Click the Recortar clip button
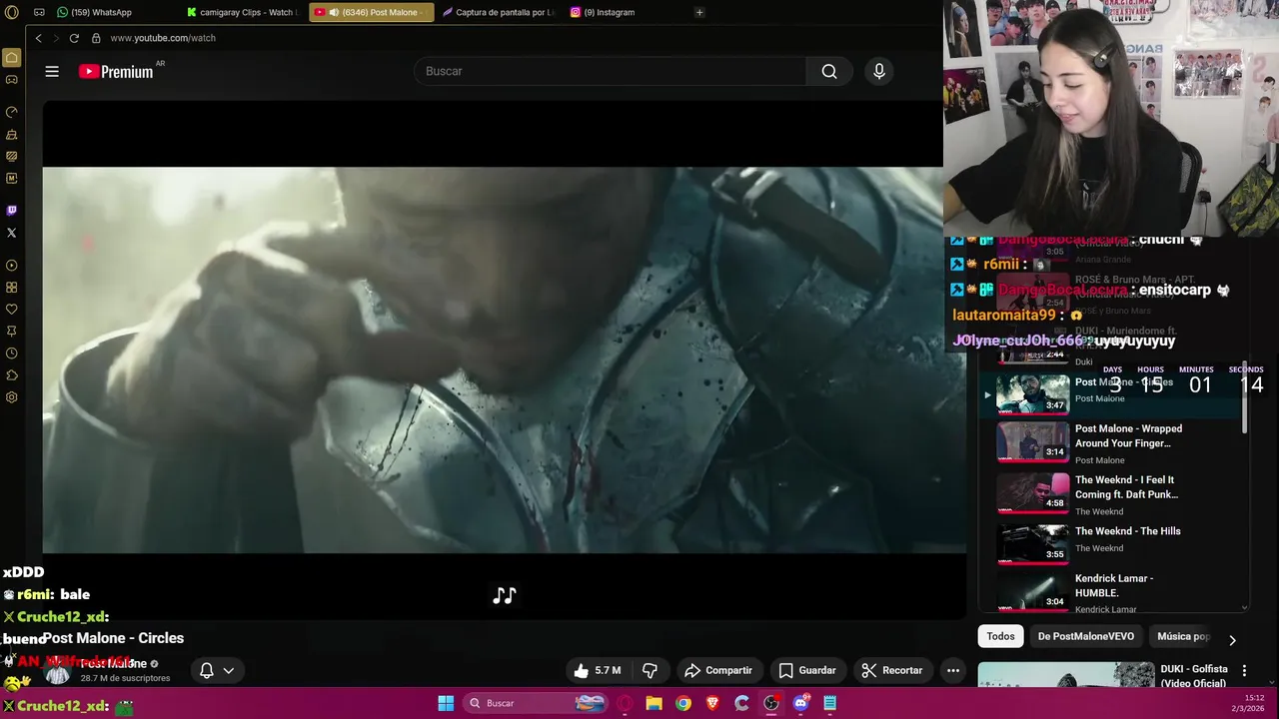 point(892,670)
